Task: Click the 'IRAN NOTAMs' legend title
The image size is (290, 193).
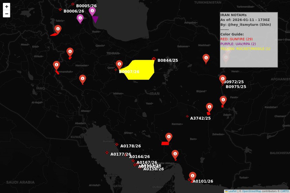Action: (233, 15)
